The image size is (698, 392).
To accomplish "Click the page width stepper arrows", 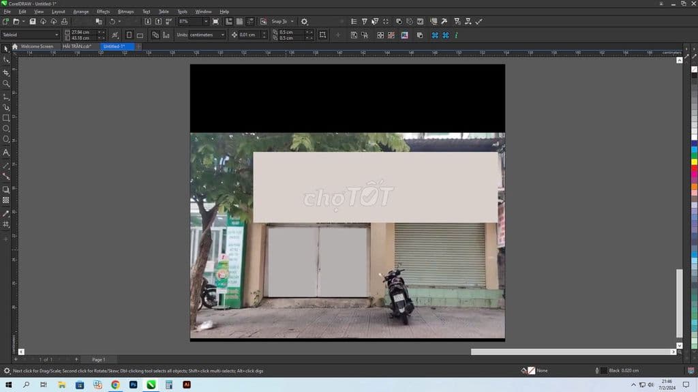I will point(102,32).
